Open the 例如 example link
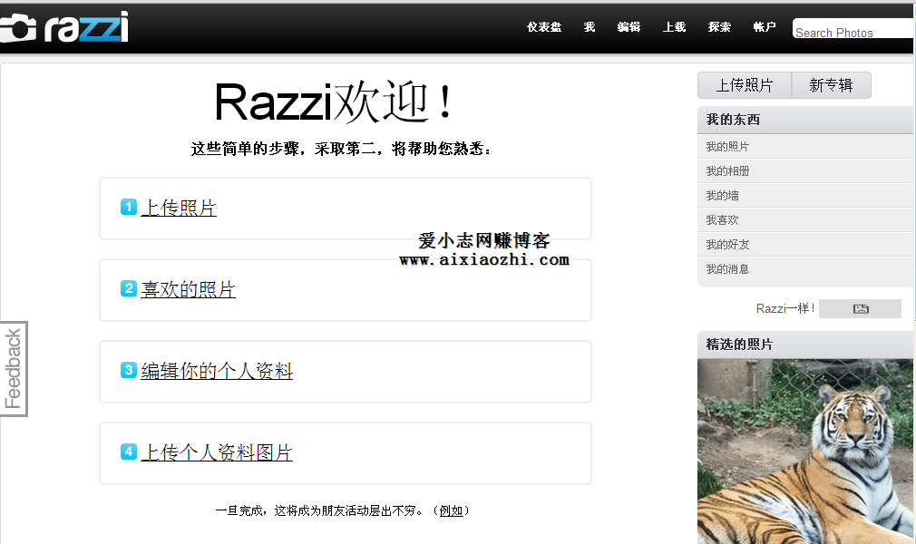 coord(451,510)
